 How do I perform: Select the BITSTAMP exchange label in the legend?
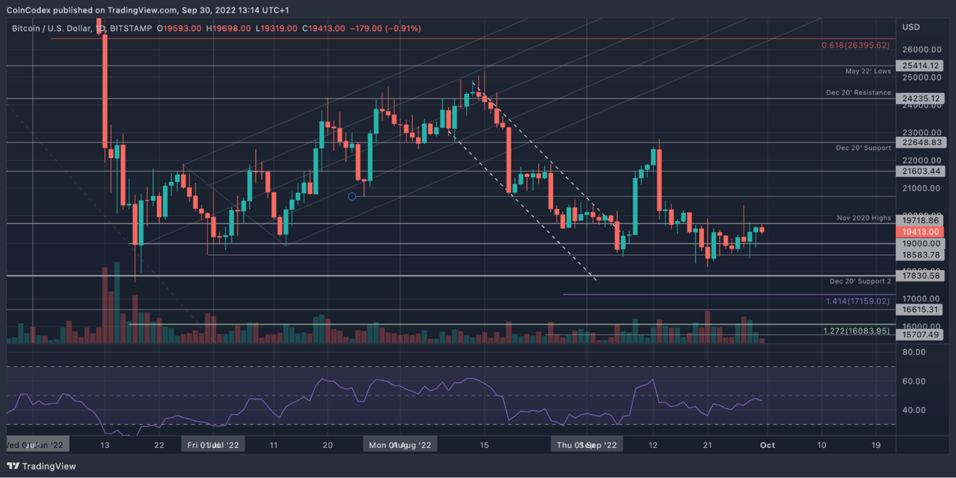pos(130,29)
